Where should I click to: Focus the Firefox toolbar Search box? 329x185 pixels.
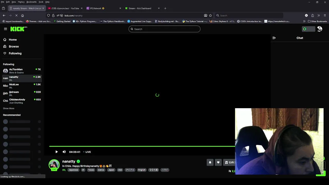tap(249, 15)
